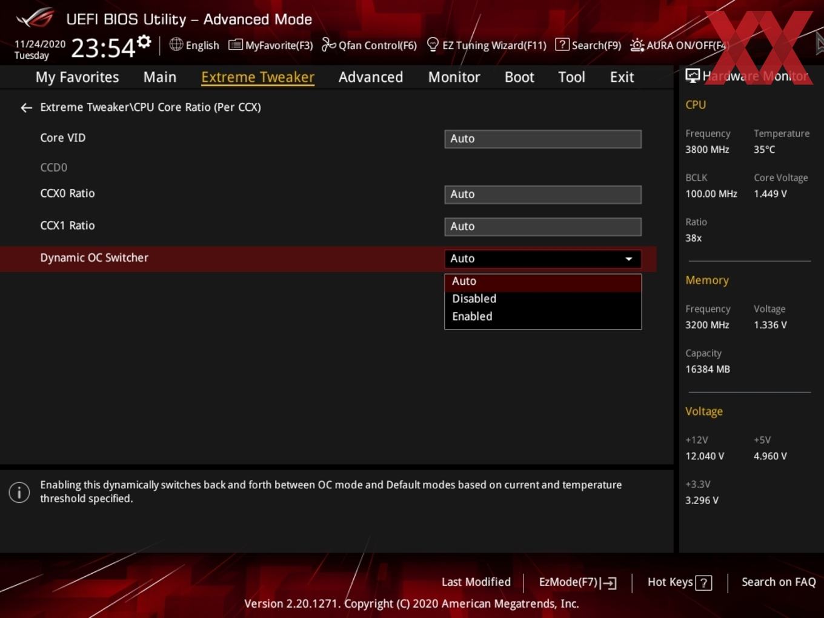Click the +5V reading 4.960 V

(x=770, y=456)
